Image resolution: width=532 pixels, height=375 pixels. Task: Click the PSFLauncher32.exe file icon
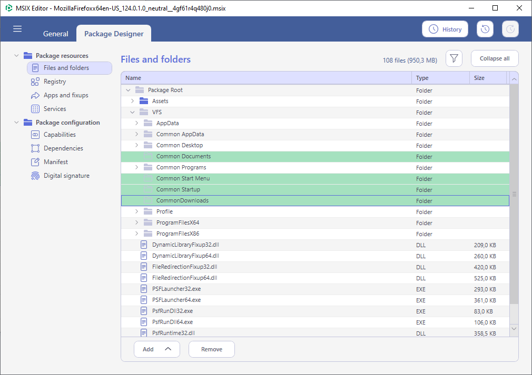click(x=144, y=289)
